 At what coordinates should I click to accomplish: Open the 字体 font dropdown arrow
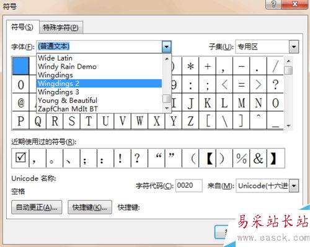coord(167,46)
